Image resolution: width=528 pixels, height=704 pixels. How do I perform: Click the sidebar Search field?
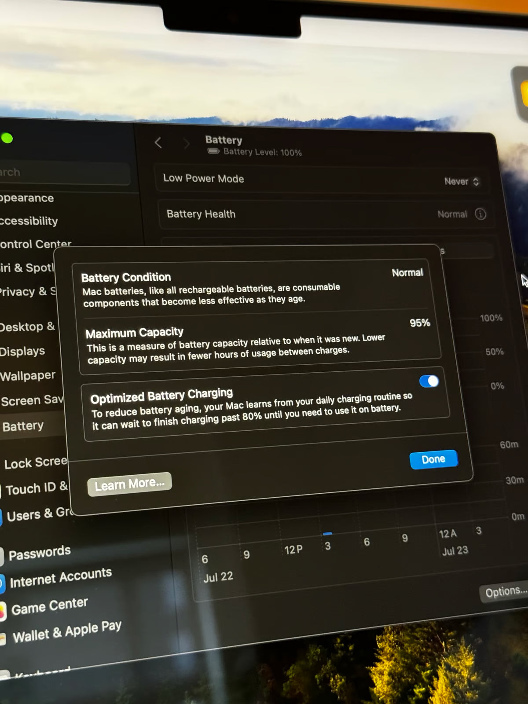[x=65, y=173]
